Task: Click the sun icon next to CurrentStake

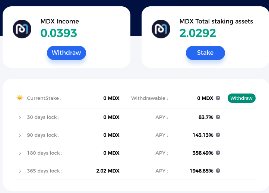Action: 19,98
